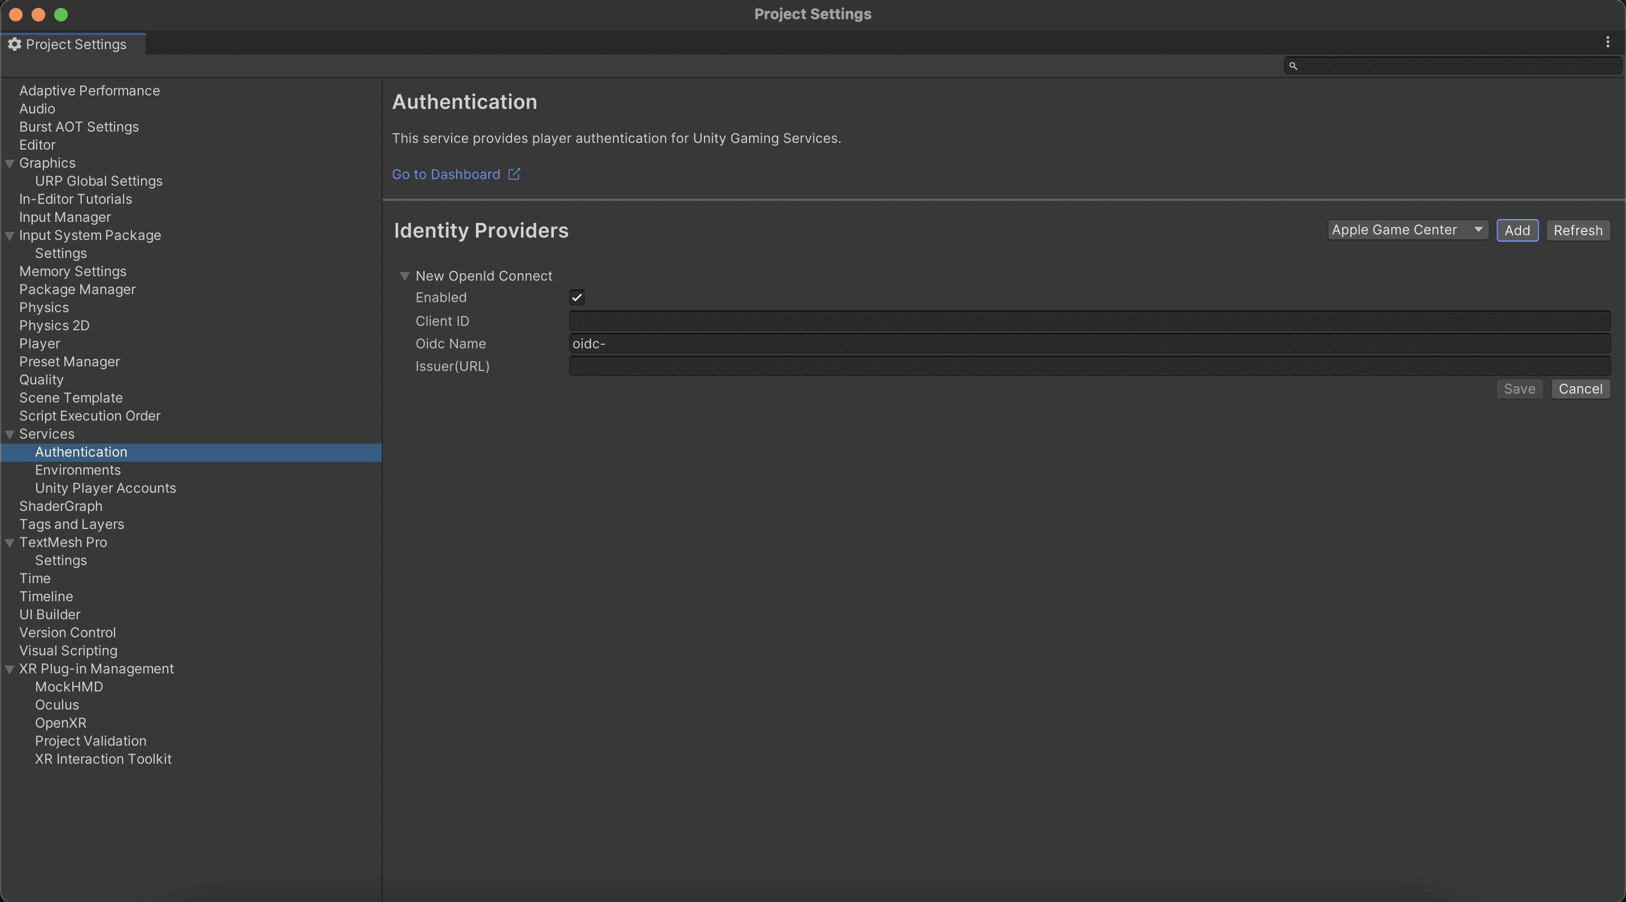Collapse the XR Plug-in Management group
The width and height of the screenshot is (1626, 902).
[10, 669]
